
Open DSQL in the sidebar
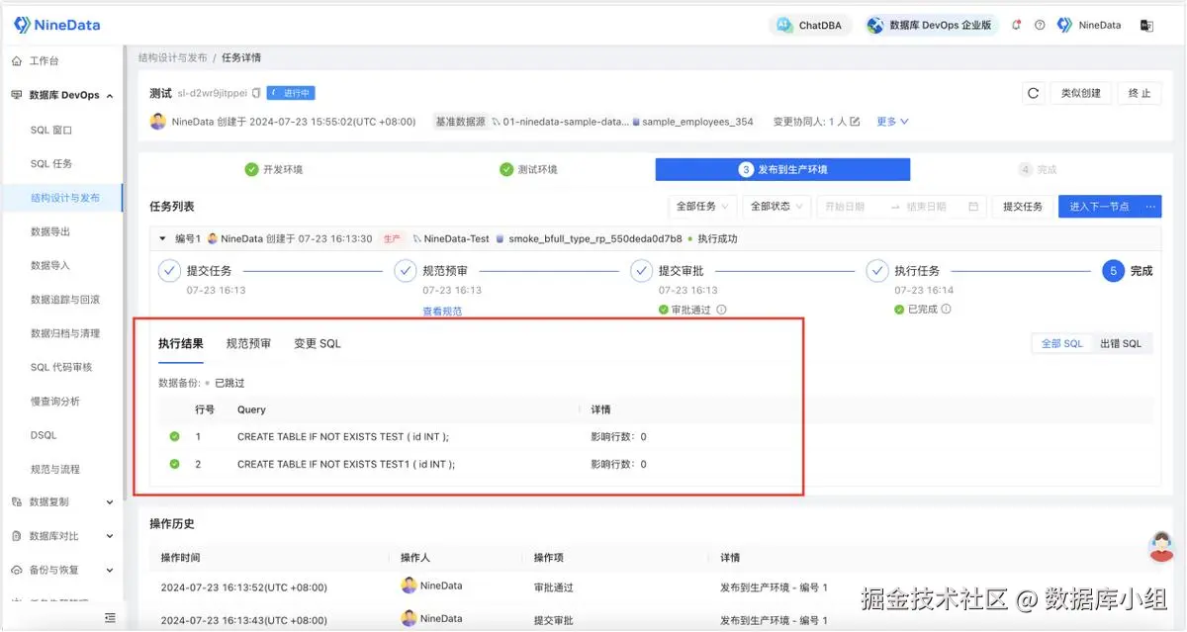[44, 435]
